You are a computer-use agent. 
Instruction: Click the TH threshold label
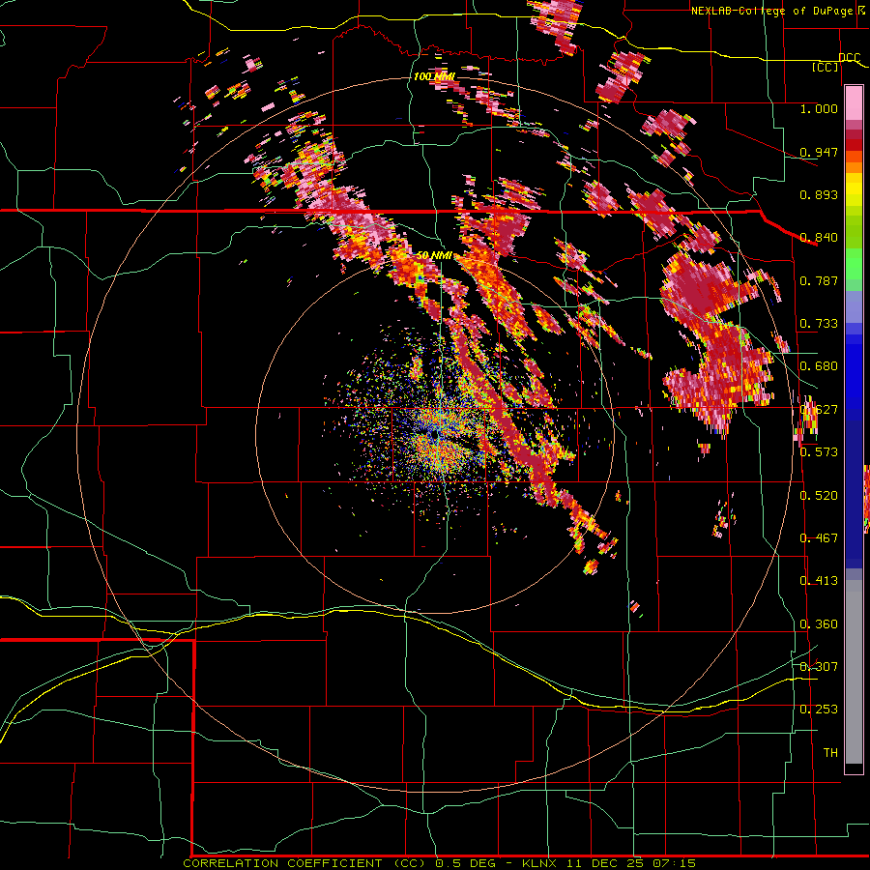(830, 753)
